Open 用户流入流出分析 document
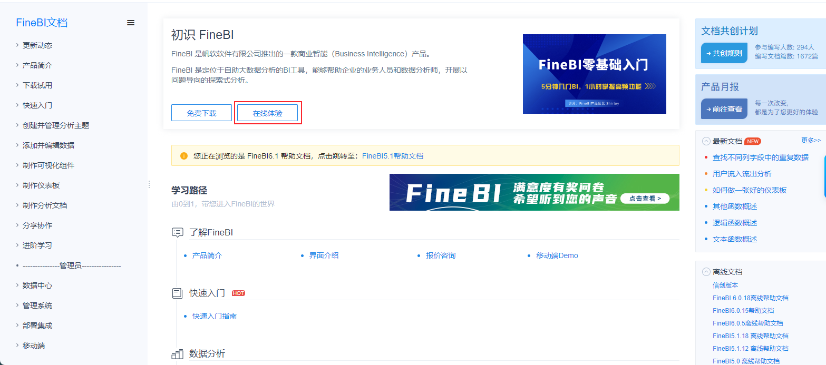The image size is (826, 365). (742, 174)
